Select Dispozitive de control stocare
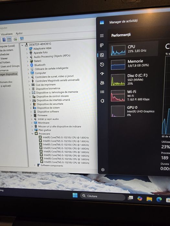170x226 pixels. (52, 96)
